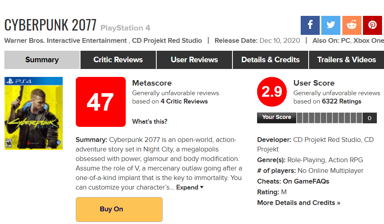Screen dimensions: 384x224
Task: Click the 2.9 User Score circle
Action: (272, 92)
